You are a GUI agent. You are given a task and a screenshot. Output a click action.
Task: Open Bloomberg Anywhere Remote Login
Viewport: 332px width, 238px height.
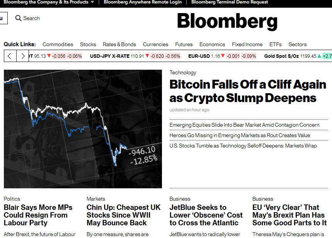143,2
